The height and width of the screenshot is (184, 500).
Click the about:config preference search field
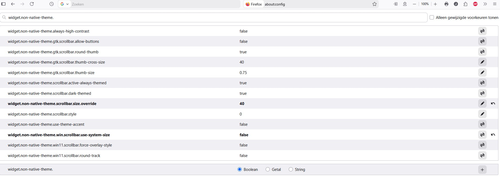(x=214, y=17)
